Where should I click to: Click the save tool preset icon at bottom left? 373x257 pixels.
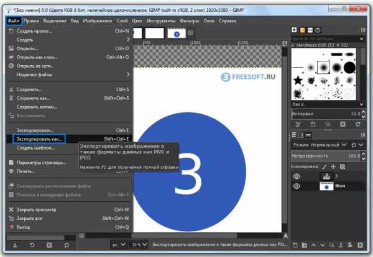pyautogui.click(x=15, y=245)
